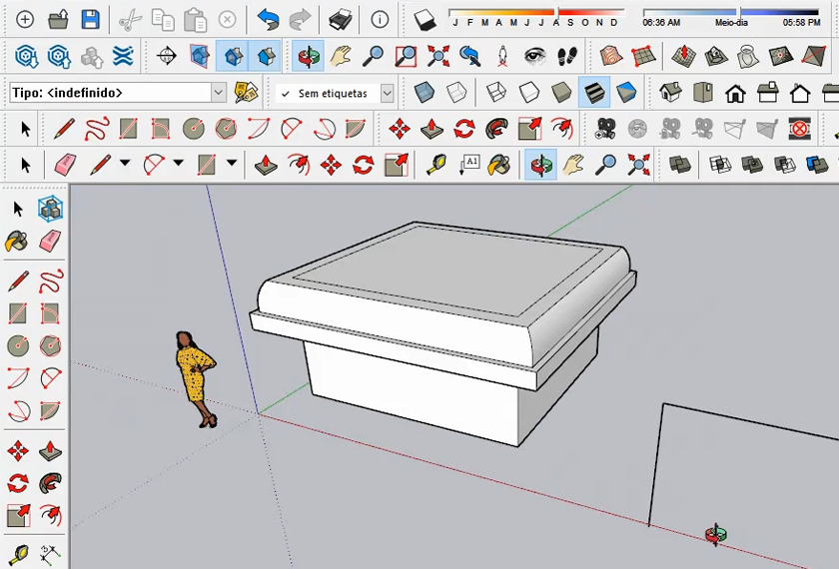The width and height of the screenshot is (839, 569).
Task: Expand the arrow beside the pencil Line tool
Action: click(x=125, y=164)
